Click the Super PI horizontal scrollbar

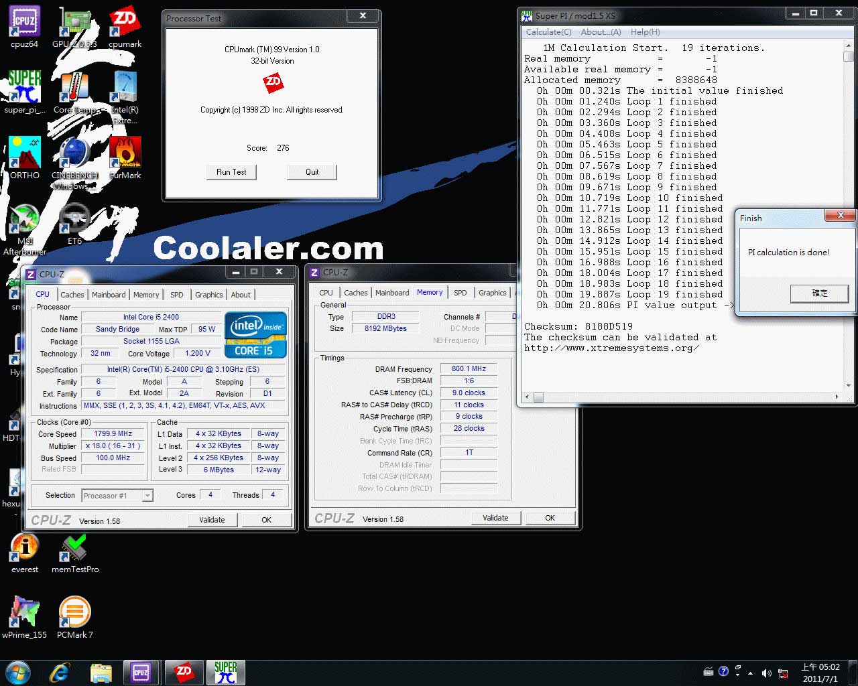684,397
